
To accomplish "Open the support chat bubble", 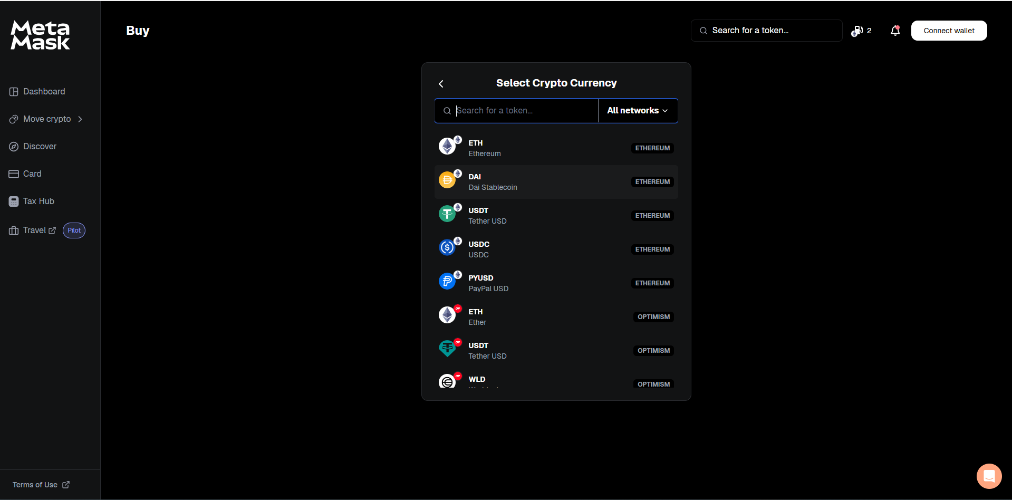I will tap(989, 476).
